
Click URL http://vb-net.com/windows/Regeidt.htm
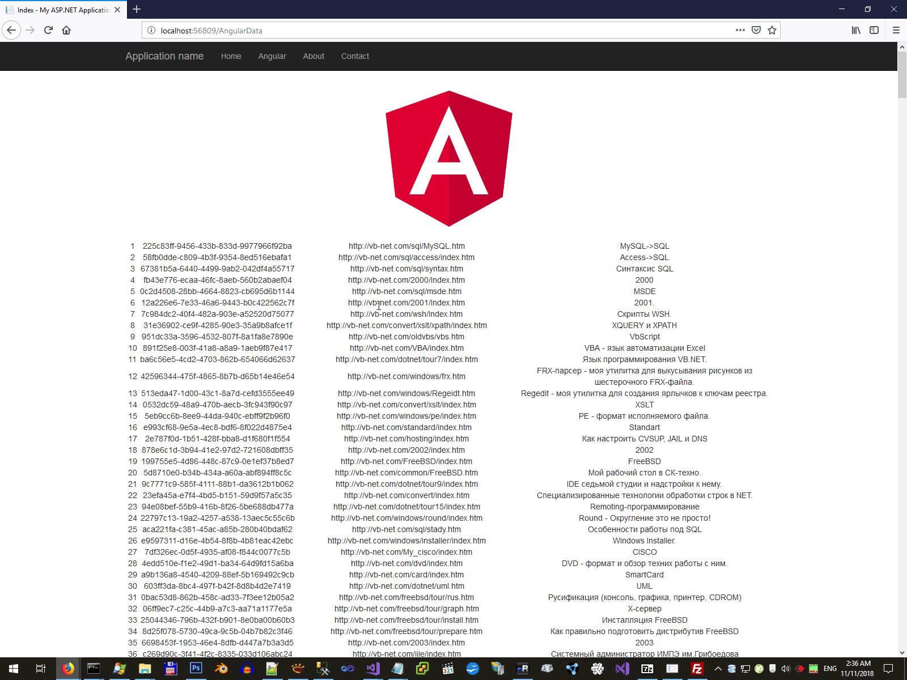[x=406, y=393]
